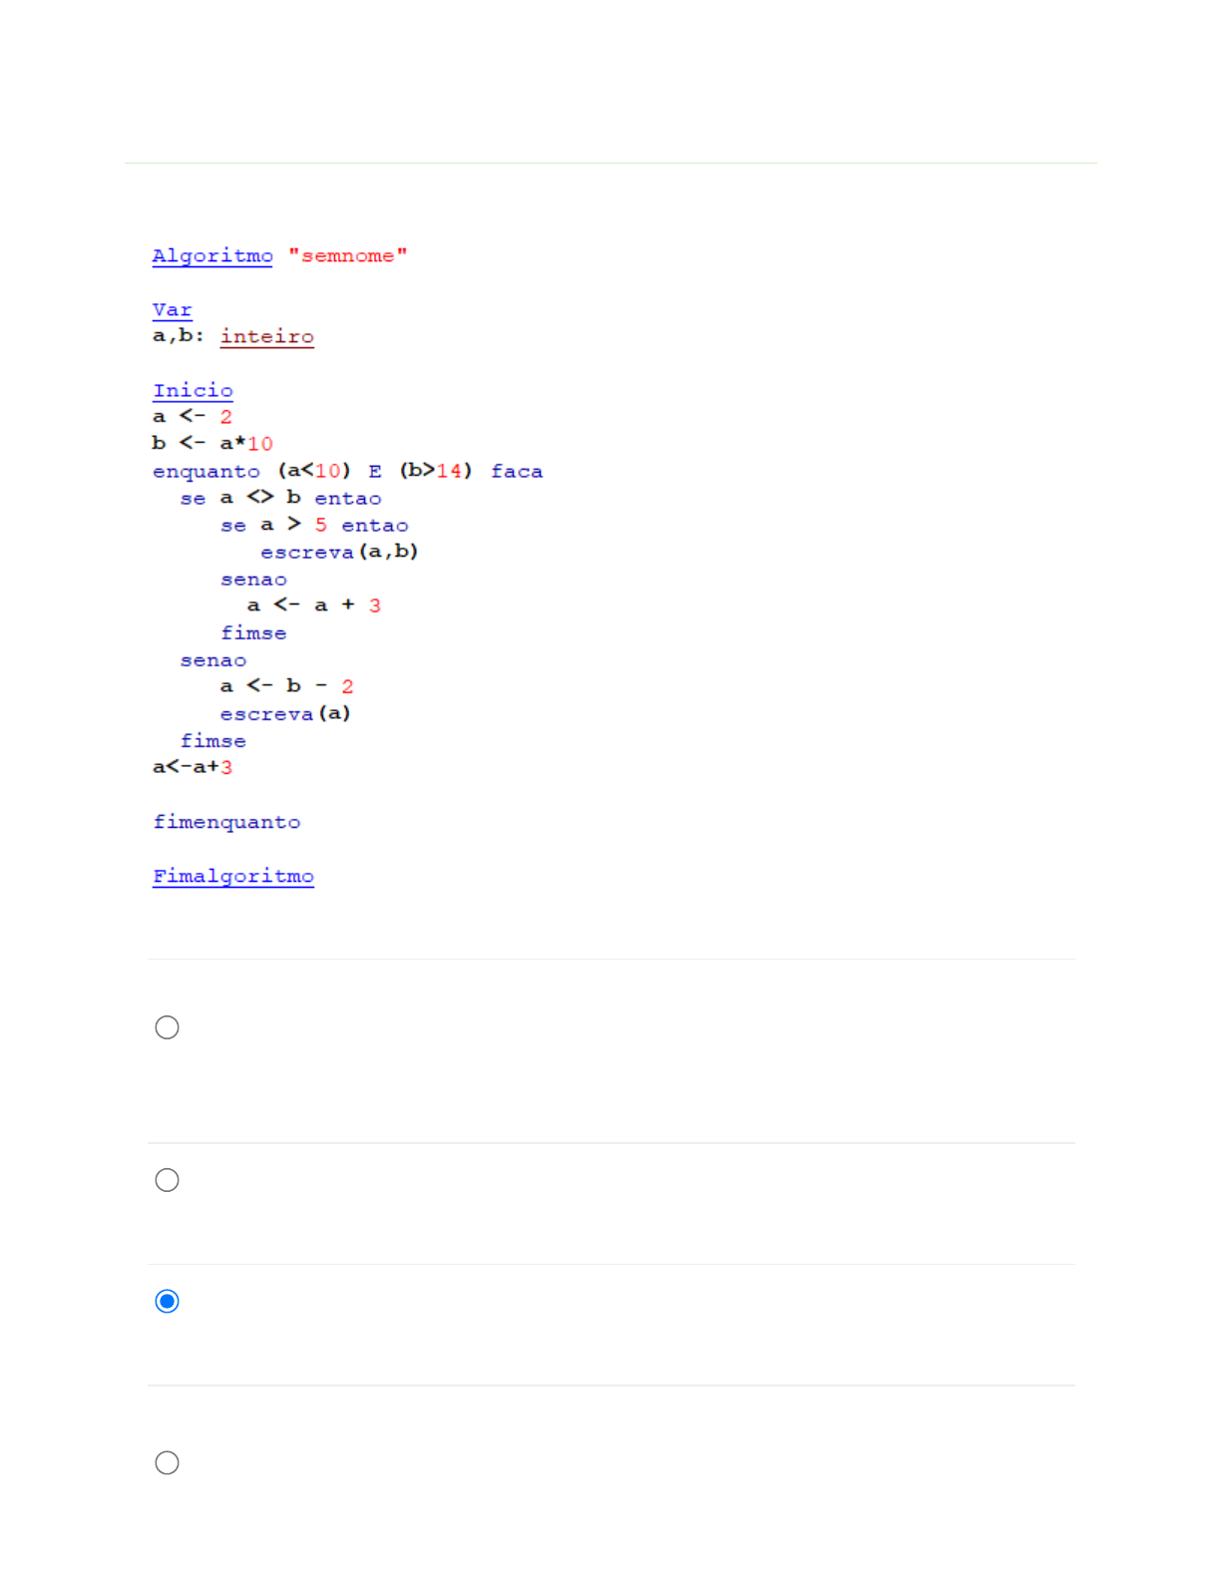Viewport: 1221px width, 1580px height.
Task: Select the fourth answer radio button
Action: 167,1462
